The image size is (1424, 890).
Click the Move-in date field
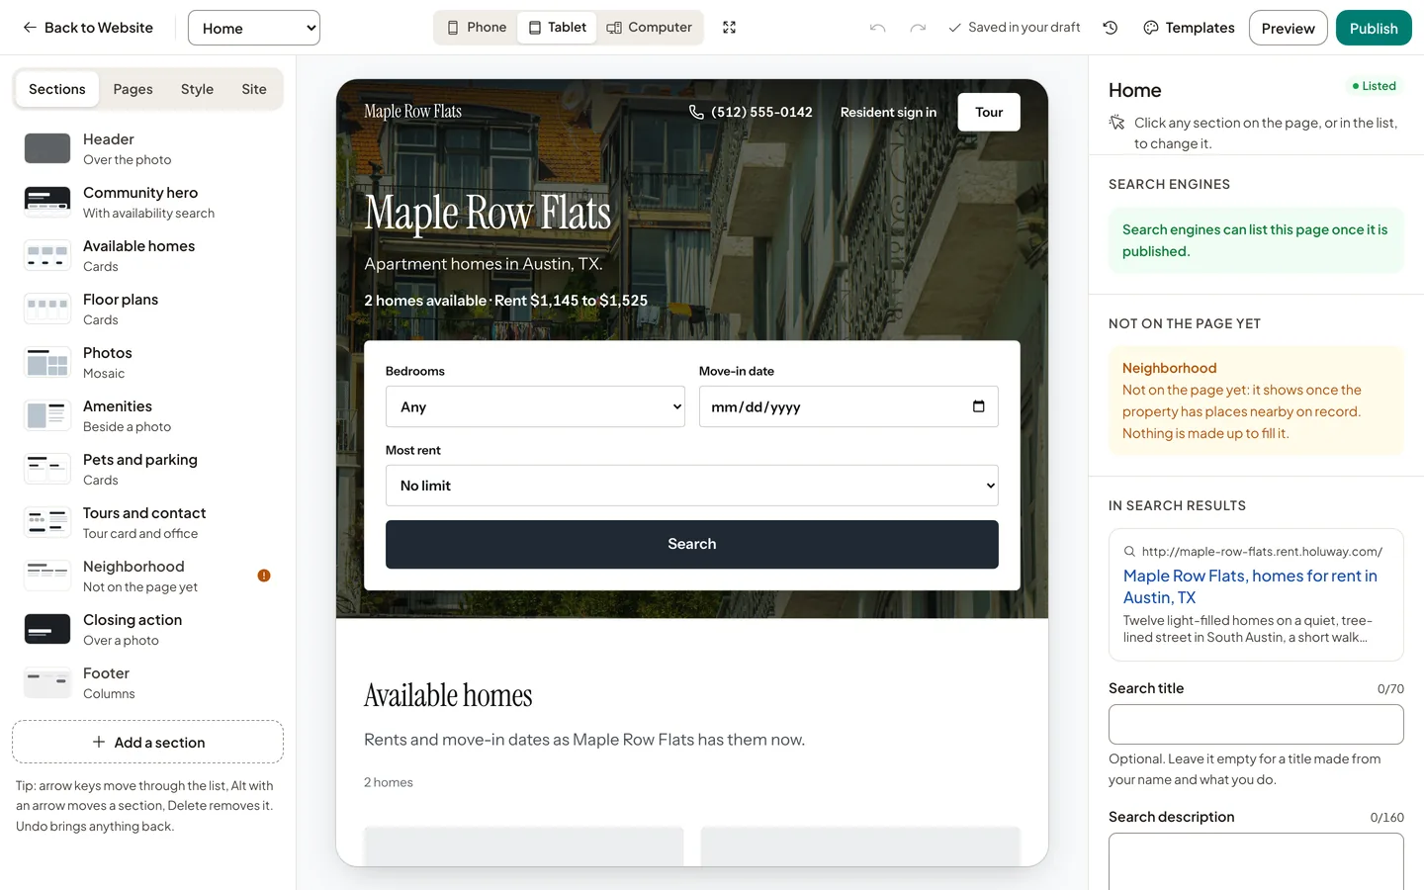(x=848, y=406)
